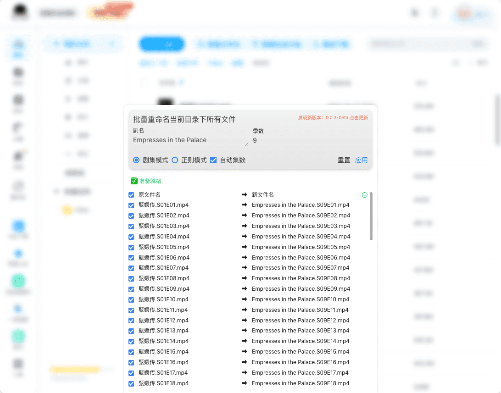
Task: Focus the 剧名 show name text field
Action: [190, 140]
